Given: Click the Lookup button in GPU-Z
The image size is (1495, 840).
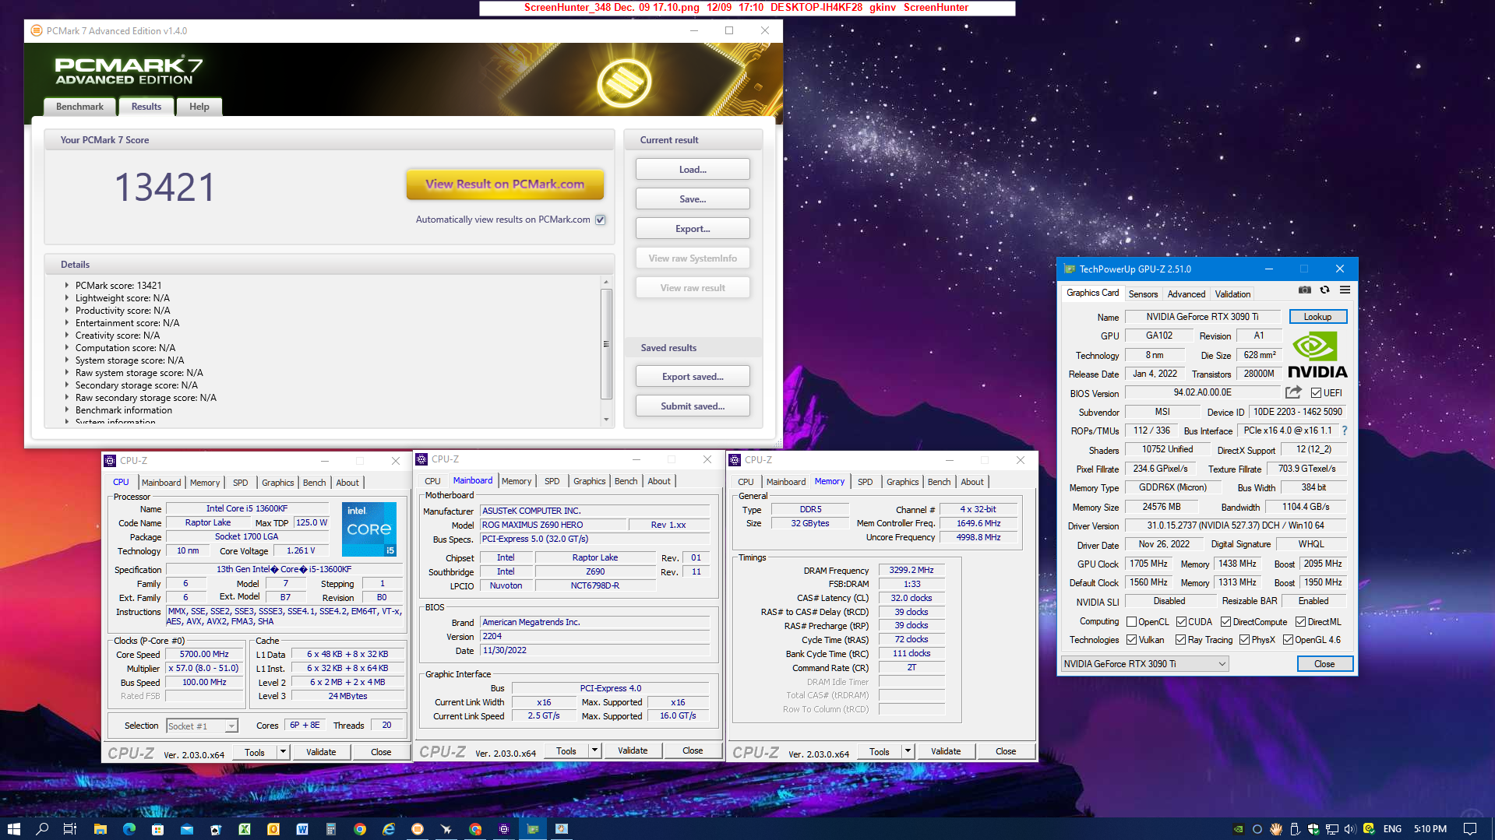Looking at the screenshot, I should pyautogui.click(x=1317, y=317).
